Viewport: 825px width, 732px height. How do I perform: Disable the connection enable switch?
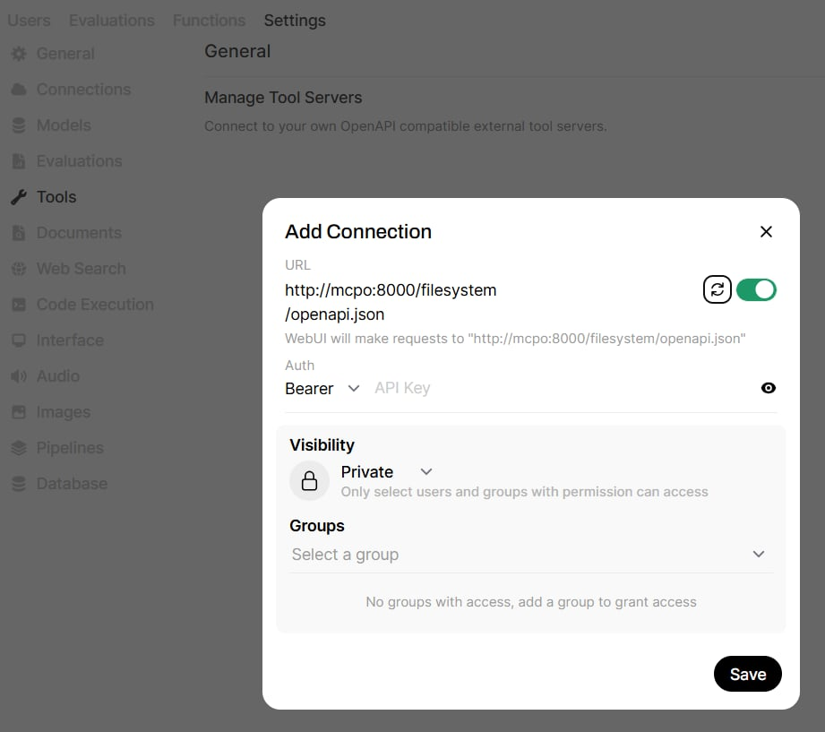tap(756, 289)
